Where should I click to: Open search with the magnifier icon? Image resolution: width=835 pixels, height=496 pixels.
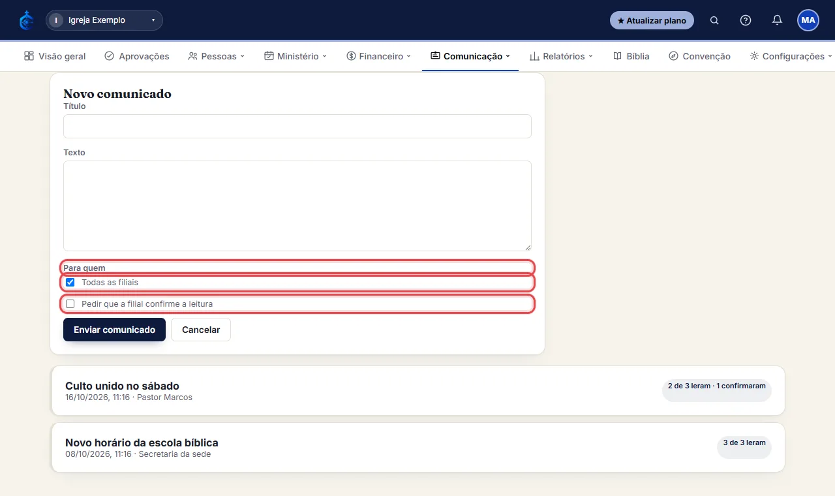[x=714, y=20]
